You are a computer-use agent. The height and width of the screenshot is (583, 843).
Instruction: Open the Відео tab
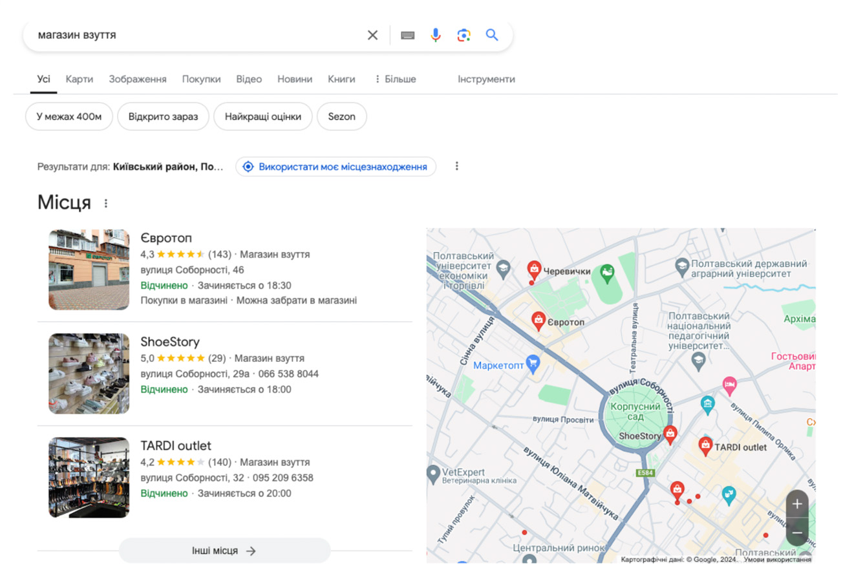pos(249,79)
